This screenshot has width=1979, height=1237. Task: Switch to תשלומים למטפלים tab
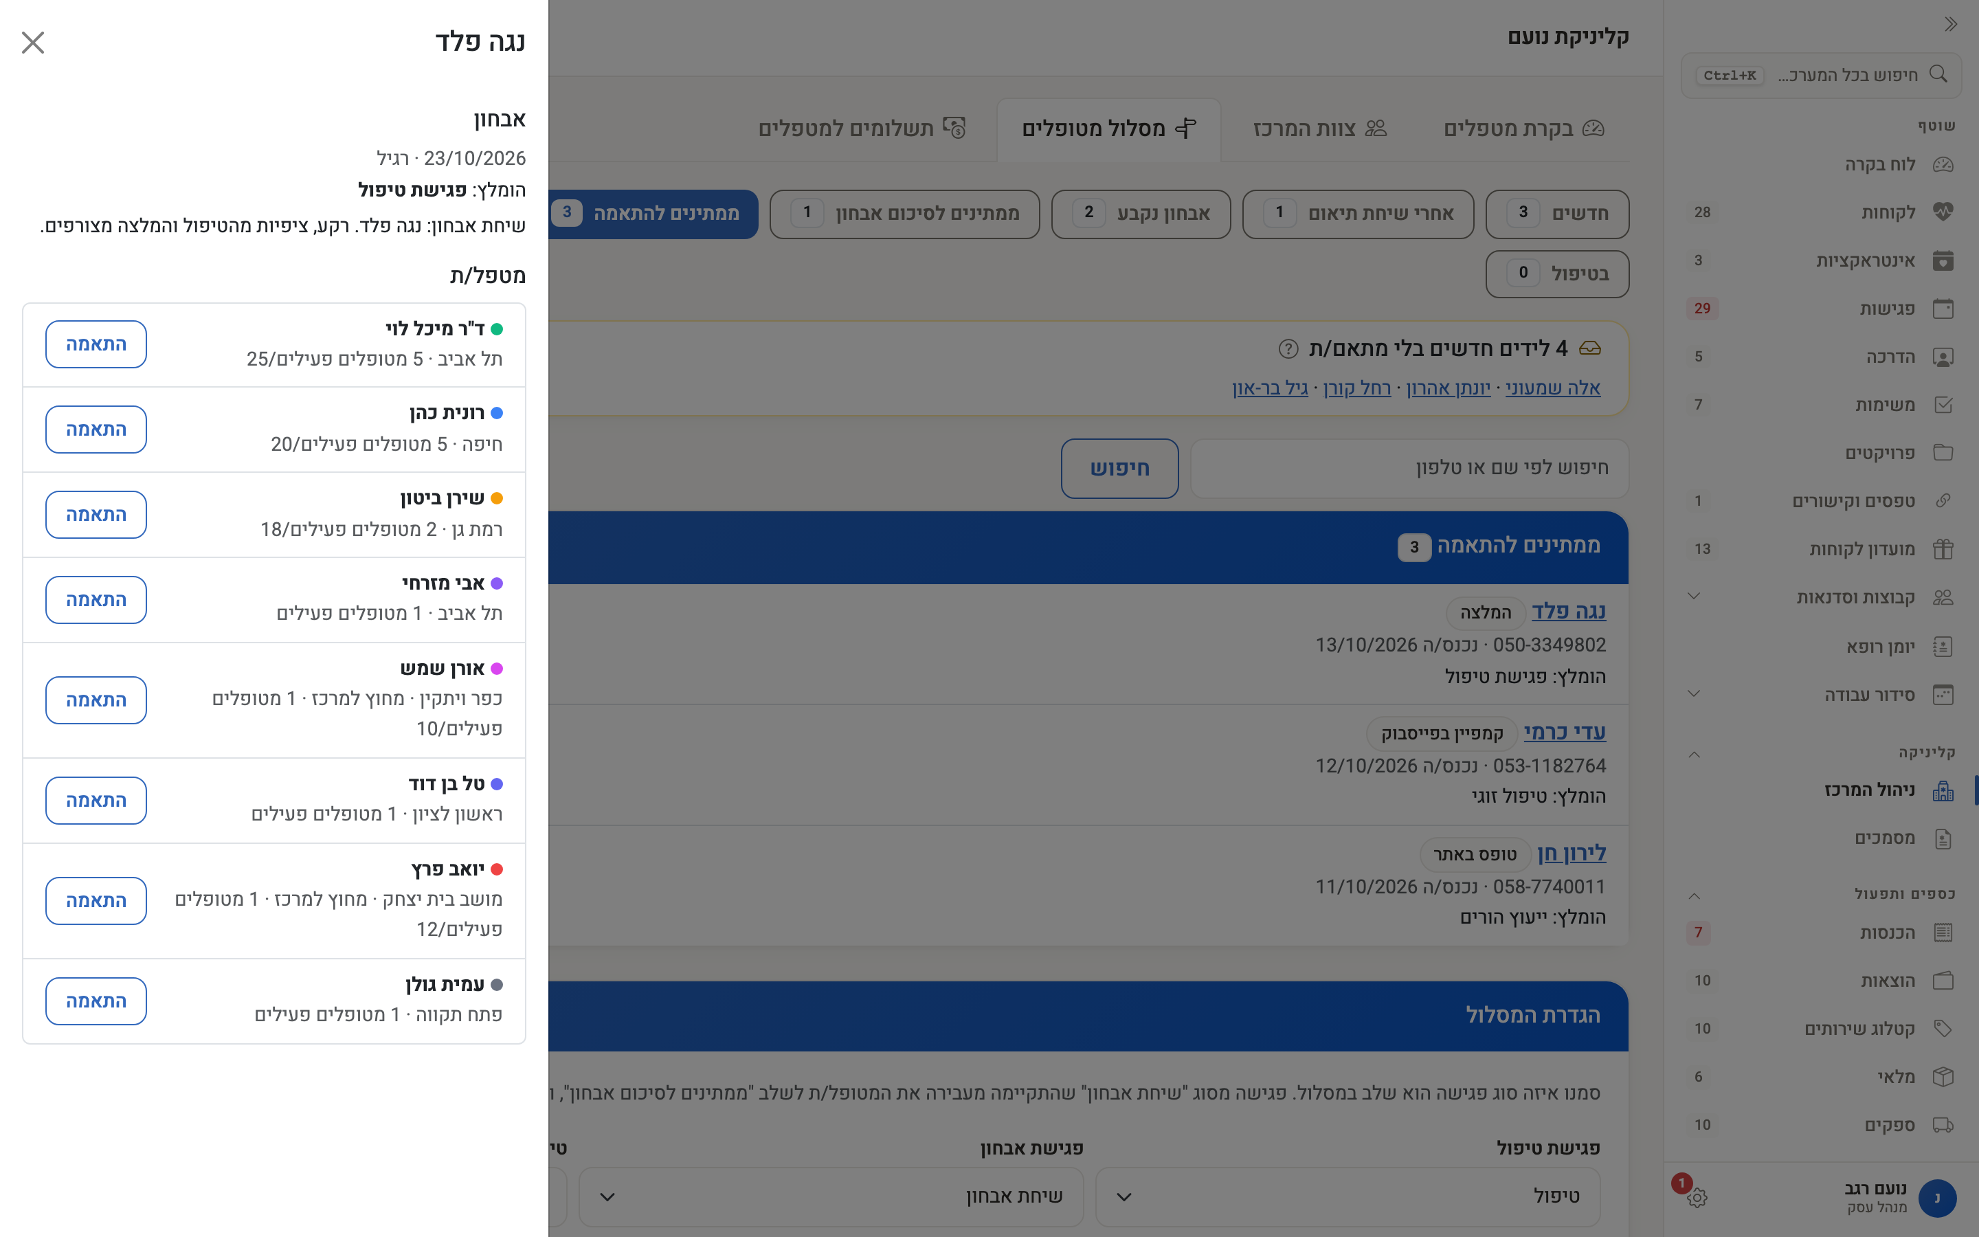tap(862, 129)
